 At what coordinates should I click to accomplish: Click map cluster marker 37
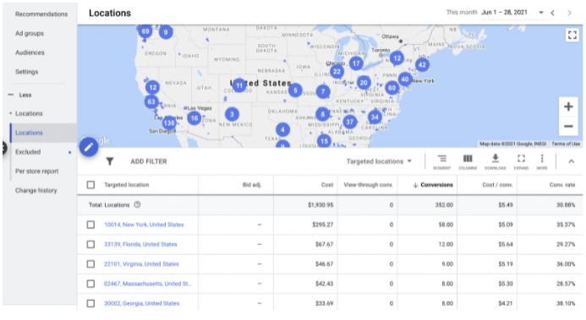coord(350,122)
